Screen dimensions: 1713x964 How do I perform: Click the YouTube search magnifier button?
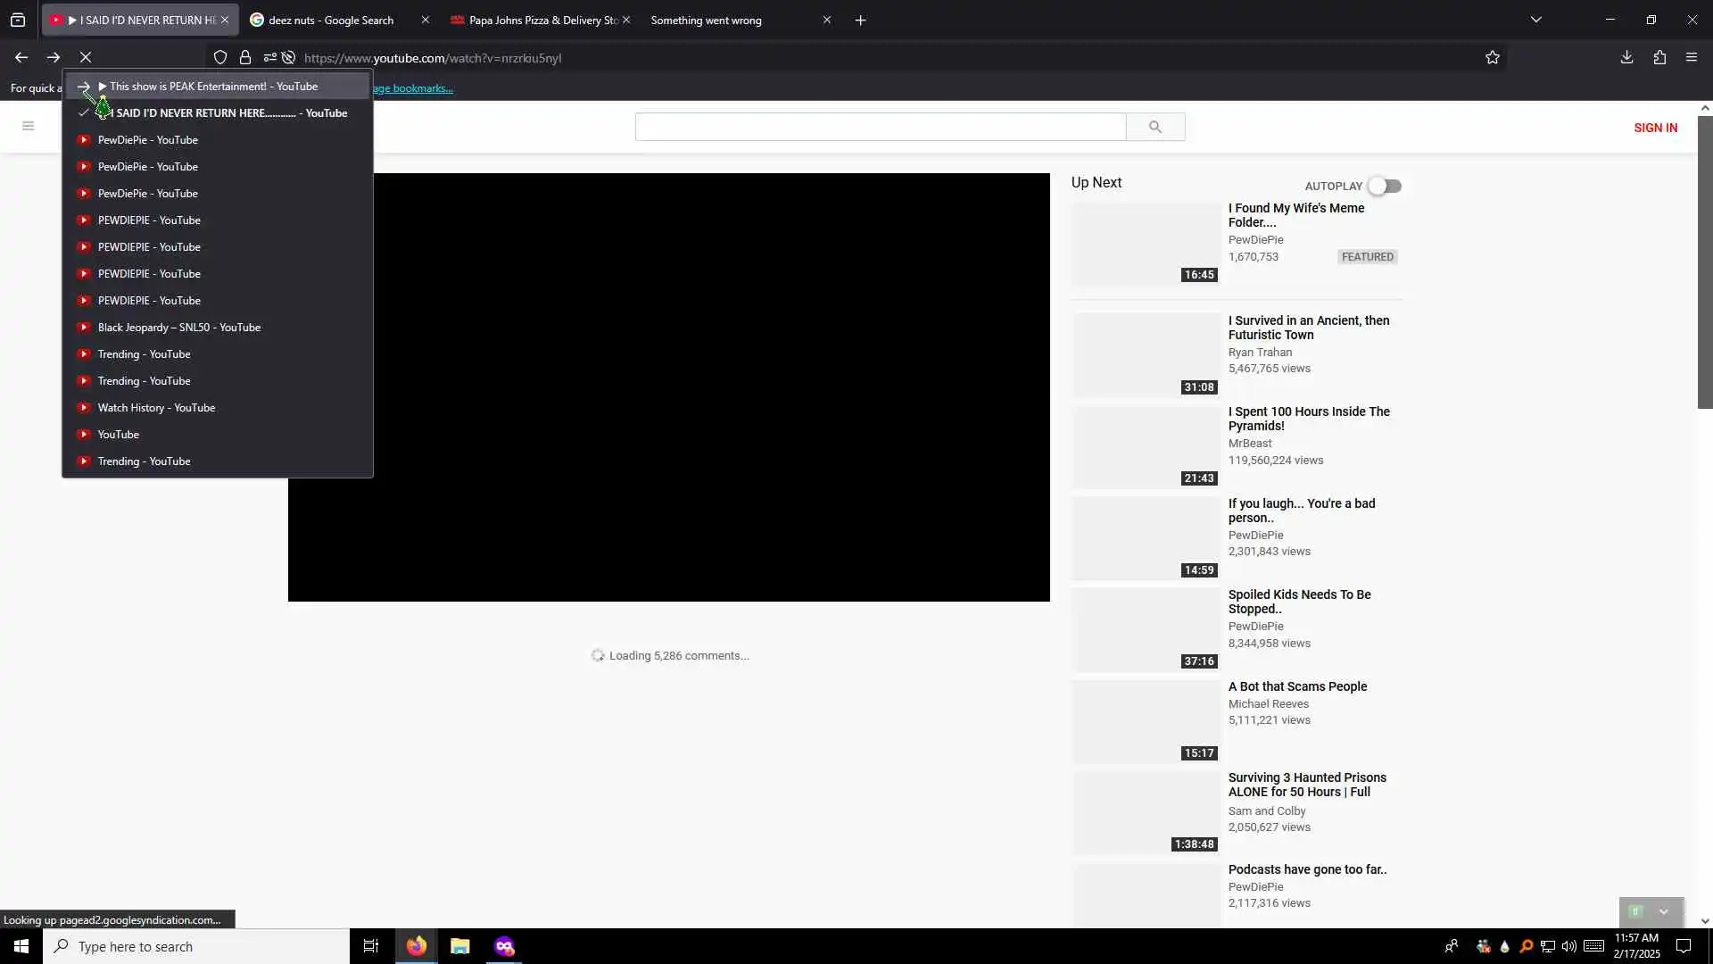point(1154,127)
